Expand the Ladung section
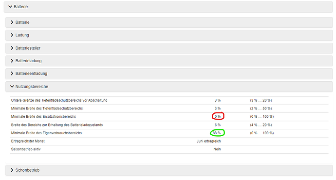This screenshot has width=336, height=180. (169, 35)
